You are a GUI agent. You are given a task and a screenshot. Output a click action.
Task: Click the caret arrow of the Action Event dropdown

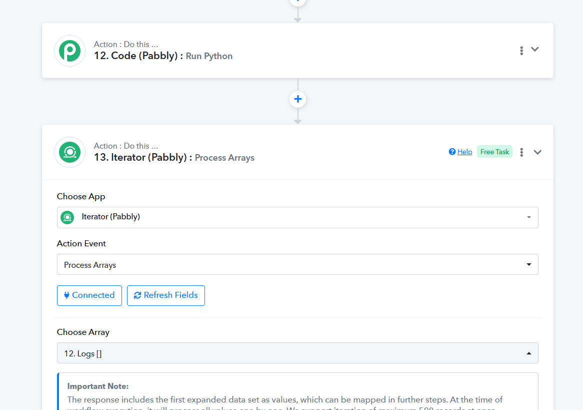pyautogui.click(x=528, y=264)
